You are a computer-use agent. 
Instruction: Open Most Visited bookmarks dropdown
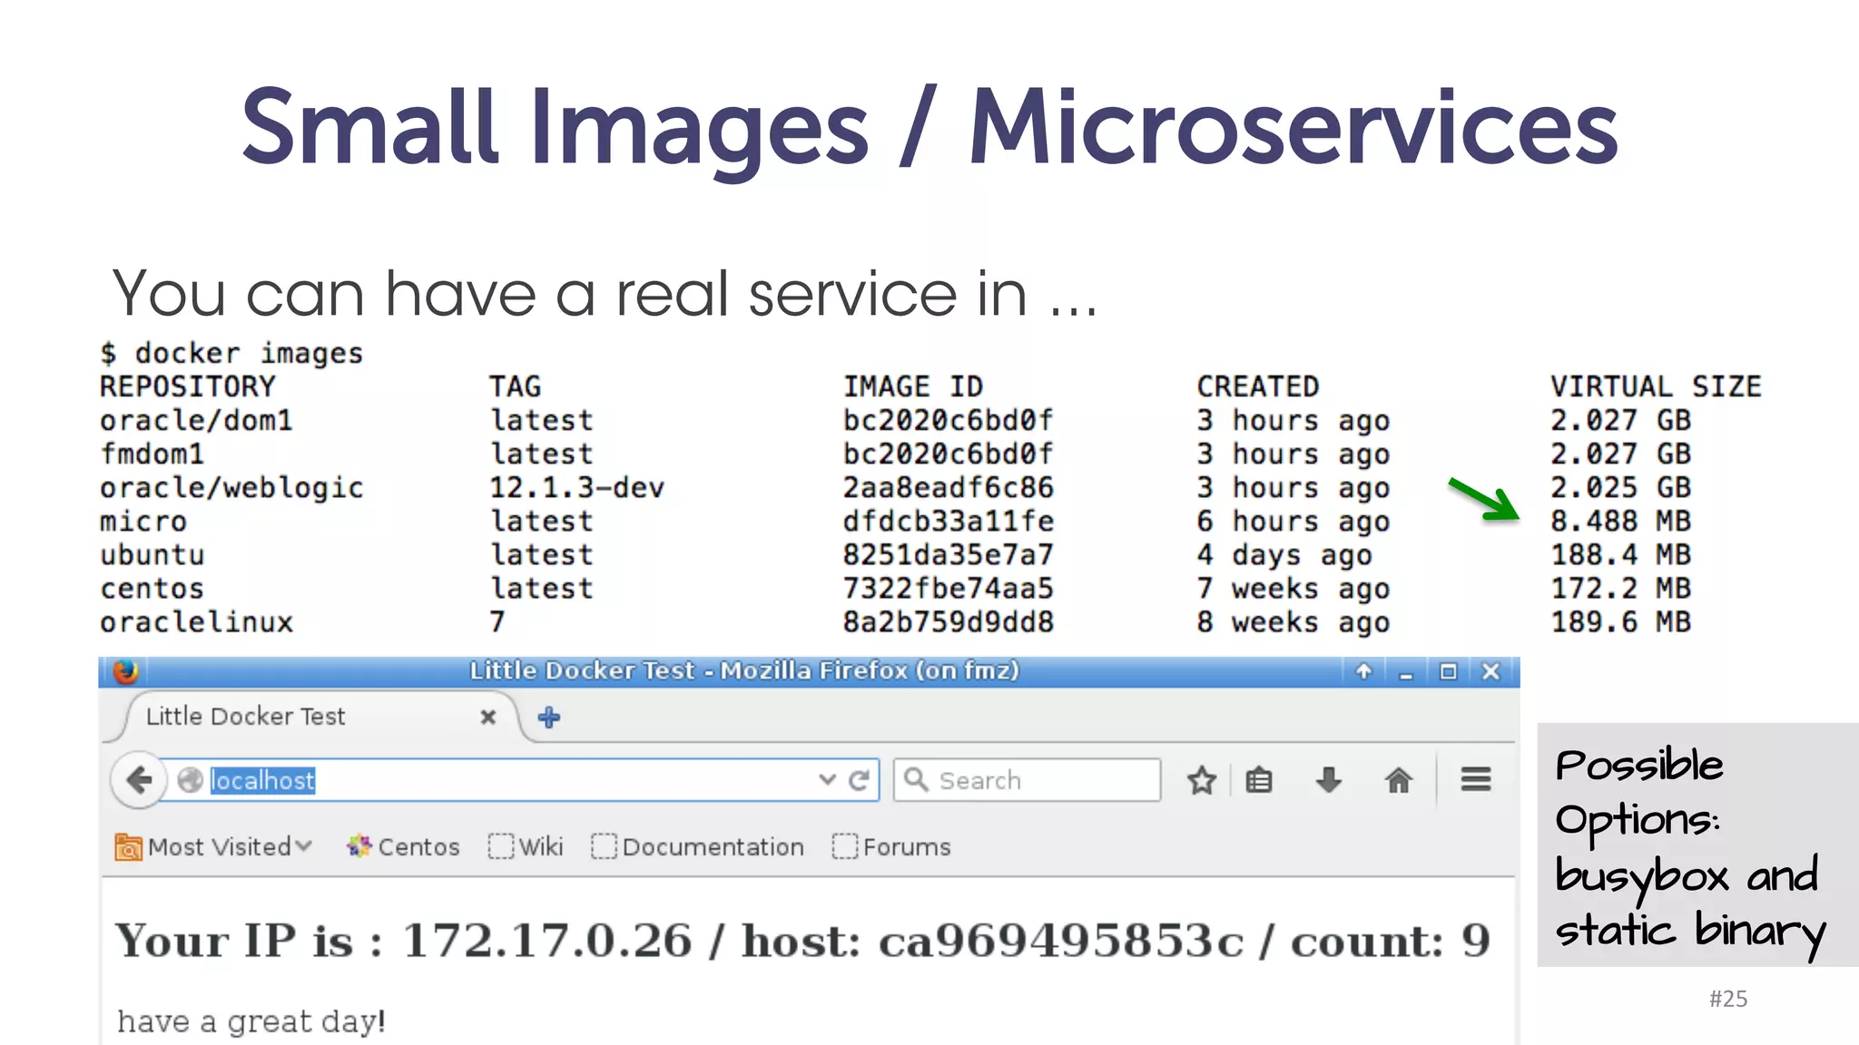[x=213, y=846]
